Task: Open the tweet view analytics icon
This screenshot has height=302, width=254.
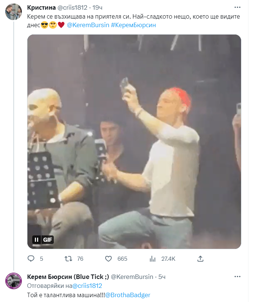Action: pos(152,258)
